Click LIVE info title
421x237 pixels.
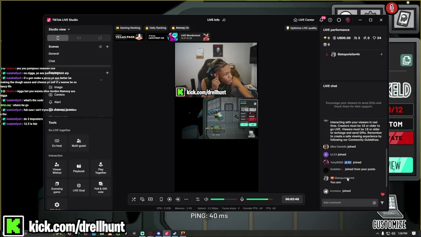click(x=213, y=20)
